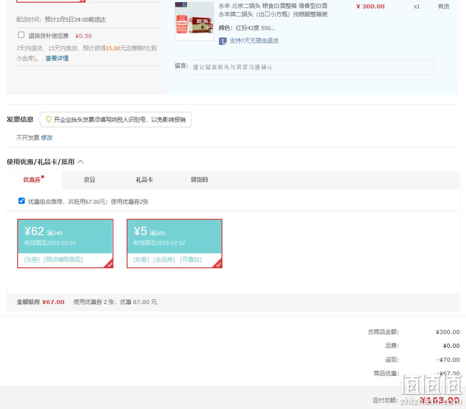
Task: Switch to the 优惠券 tab
Action: [32, 180]
